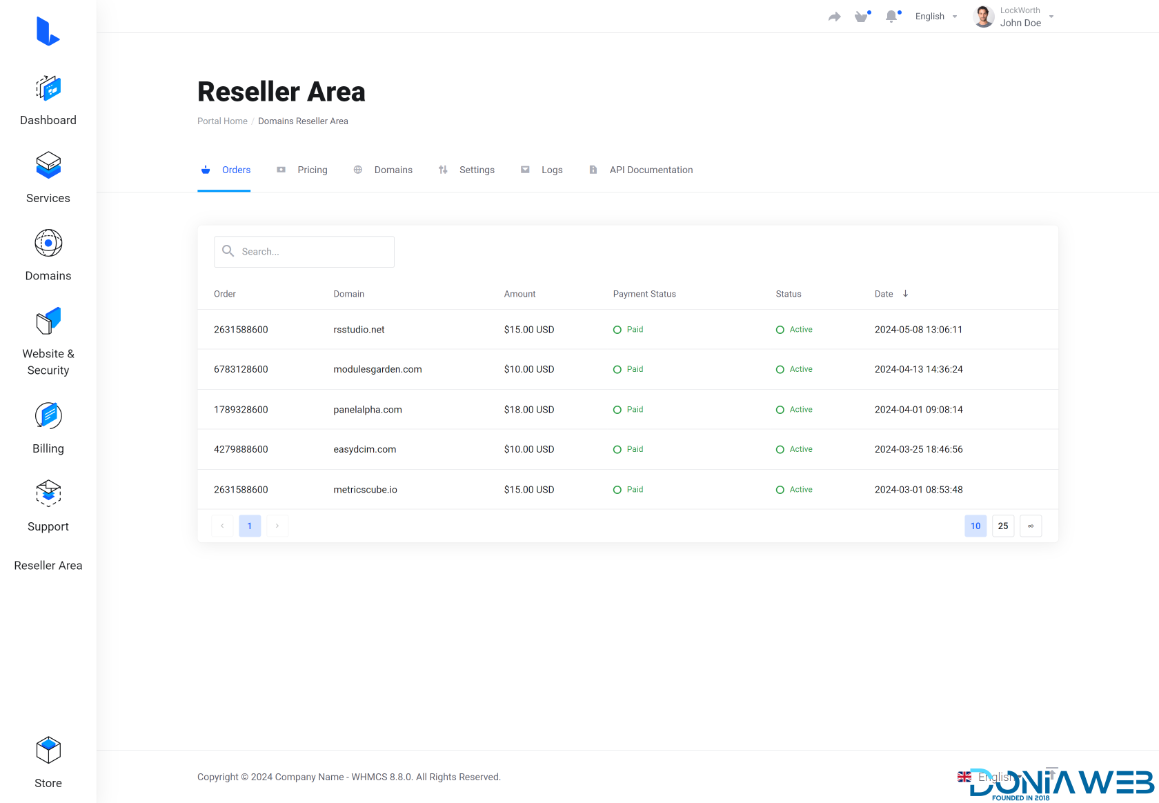Sort by the Order column header

coord(225,294)
